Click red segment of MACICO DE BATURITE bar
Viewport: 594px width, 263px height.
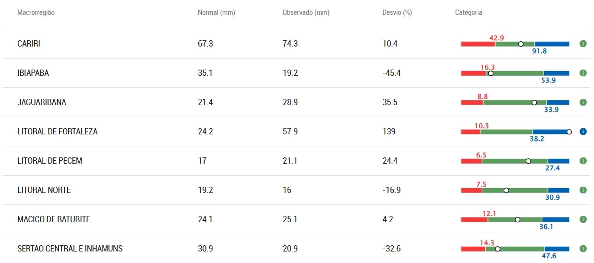tap(474, 220)
